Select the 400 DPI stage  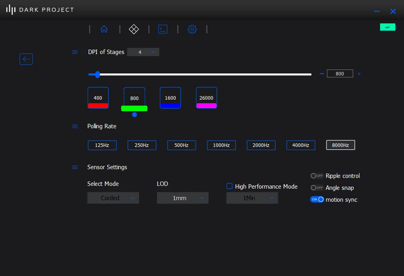[98, 98]
